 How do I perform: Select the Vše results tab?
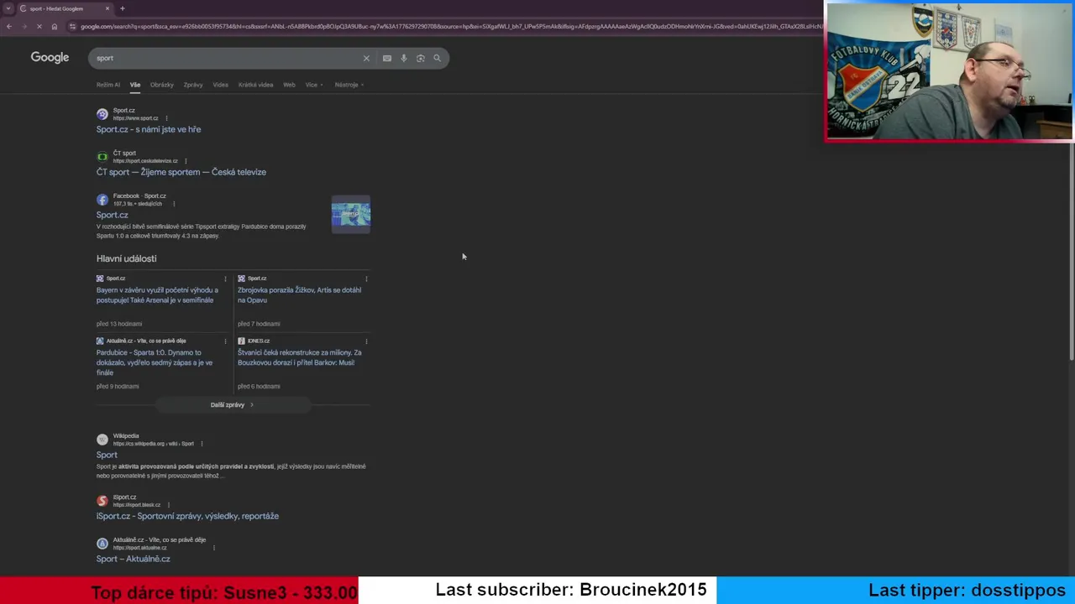coord(135,85)
